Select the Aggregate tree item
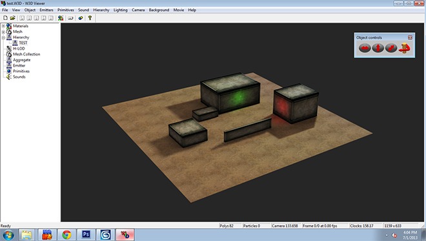This screenshot has height=241, width=426. (22, 60)
